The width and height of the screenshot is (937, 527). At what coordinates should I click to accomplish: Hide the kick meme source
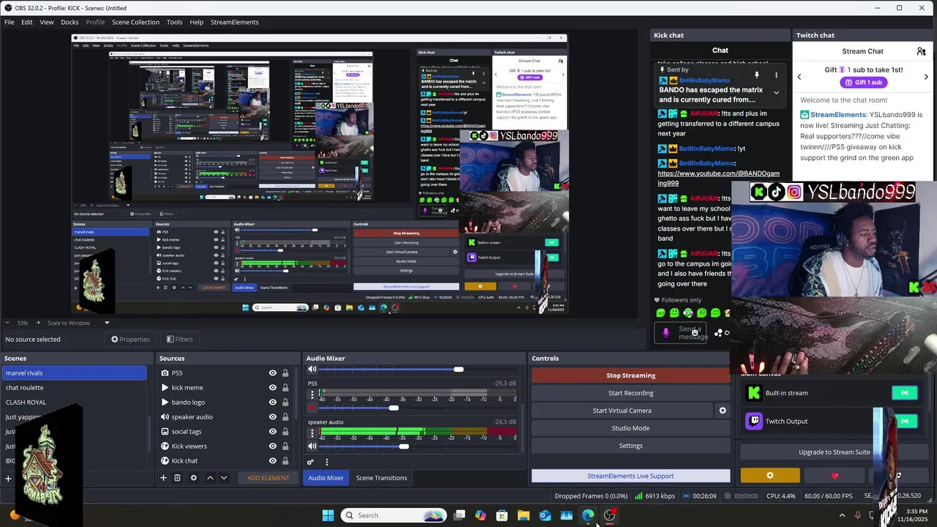pos(273,388)
